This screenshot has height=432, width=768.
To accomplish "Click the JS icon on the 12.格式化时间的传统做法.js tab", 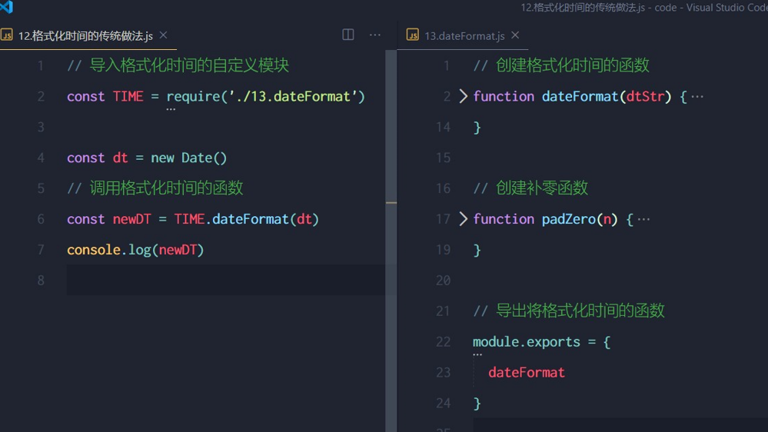I will [x=7, y=35].
